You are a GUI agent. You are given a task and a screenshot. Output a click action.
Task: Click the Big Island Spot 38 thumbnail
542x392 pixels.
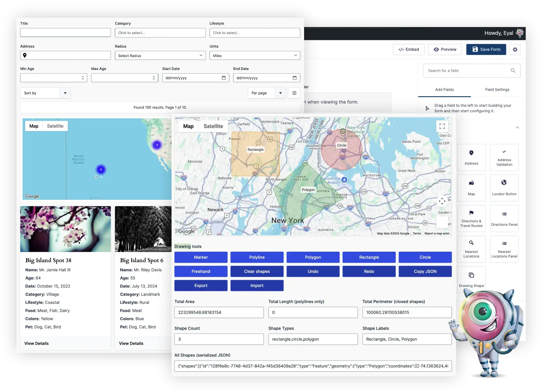[65, 229]
